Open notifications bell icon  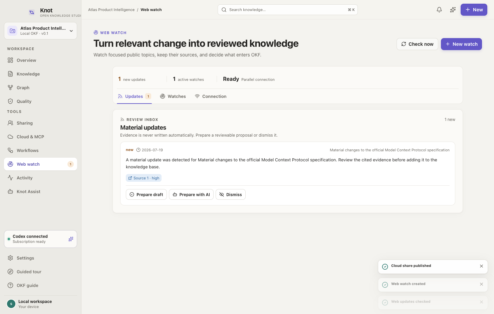439,10
